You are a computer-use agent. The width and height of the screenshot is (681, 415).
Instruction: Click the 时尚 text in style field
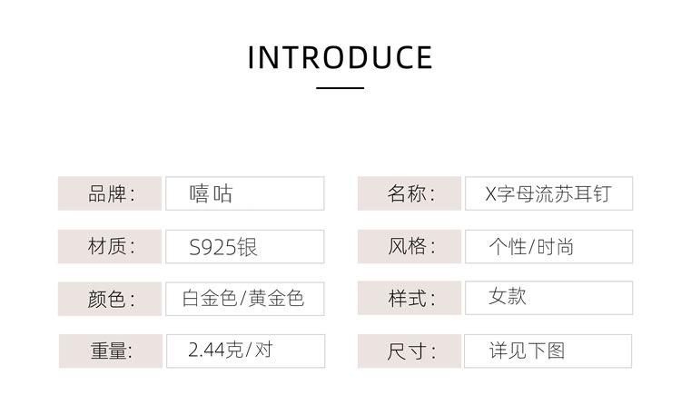[x=556, y=247]
